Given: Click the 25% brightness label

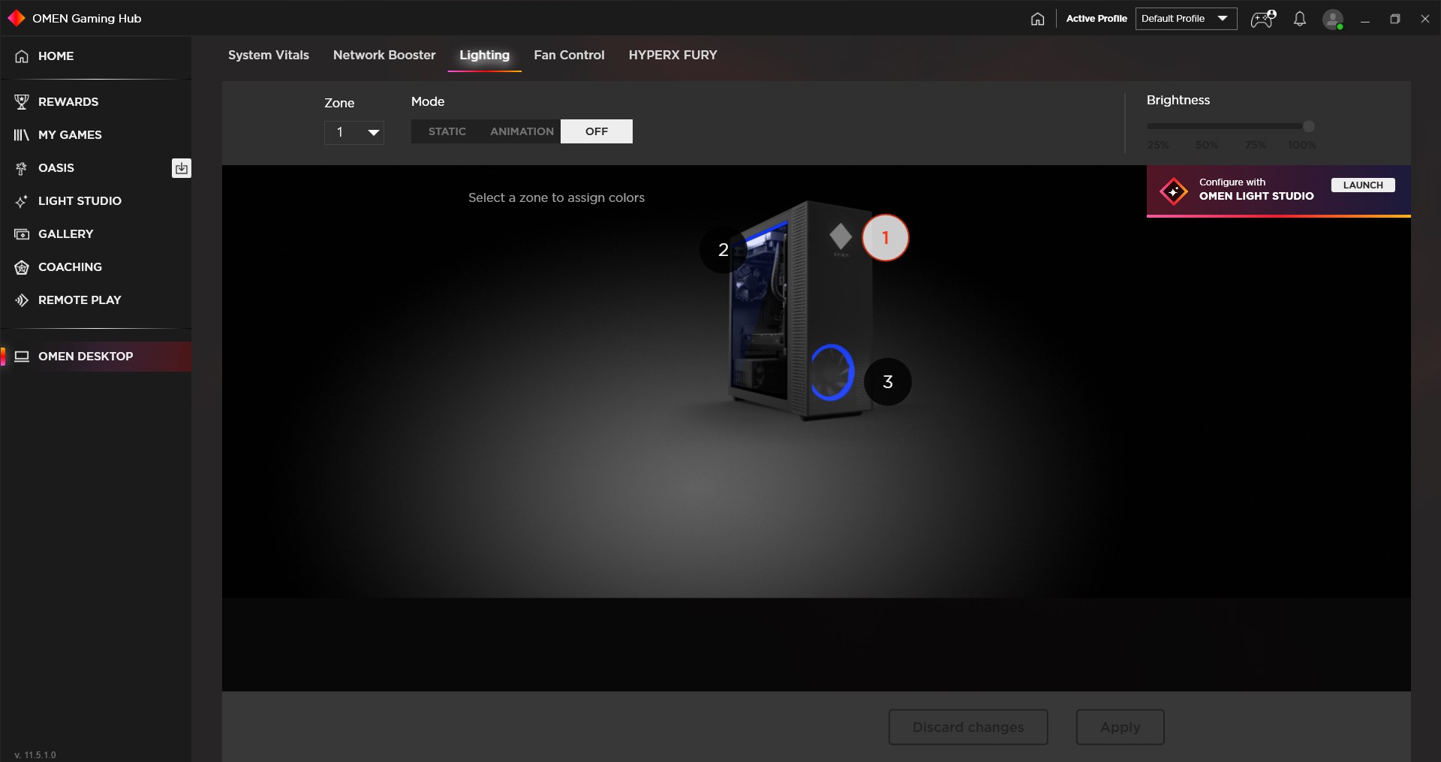Looking at the screenshot, I should [x=1158, y=145].
